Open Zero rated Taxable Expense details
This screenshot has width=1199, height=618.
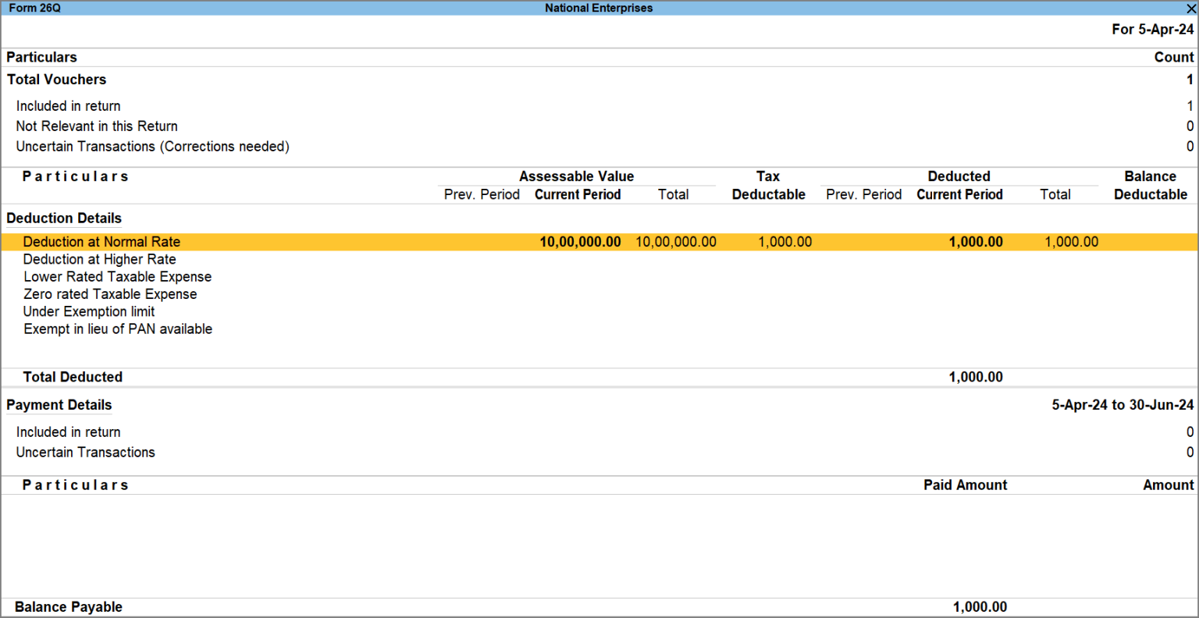tap(111, 294)
